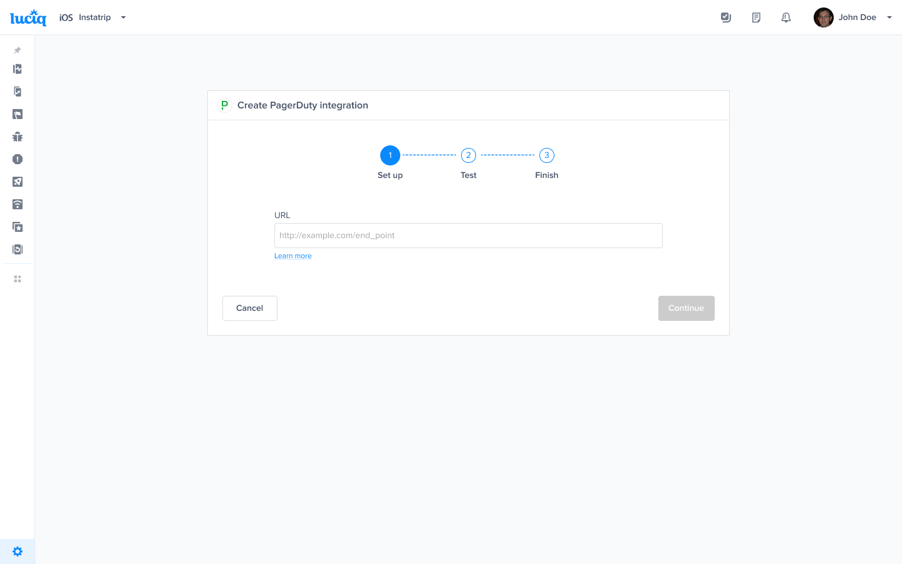Open the wifi signal sidebar icon
This screenshot has height=564, width=902.
(18, 204)
